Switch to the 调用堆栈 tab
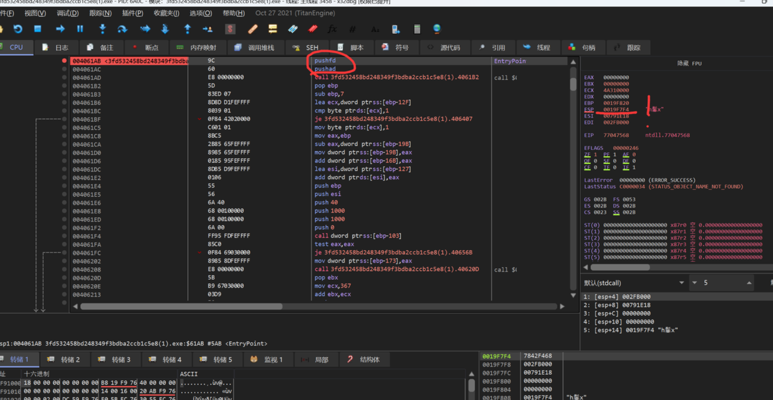This screenshot has height=400, width=773. point(255,47)
